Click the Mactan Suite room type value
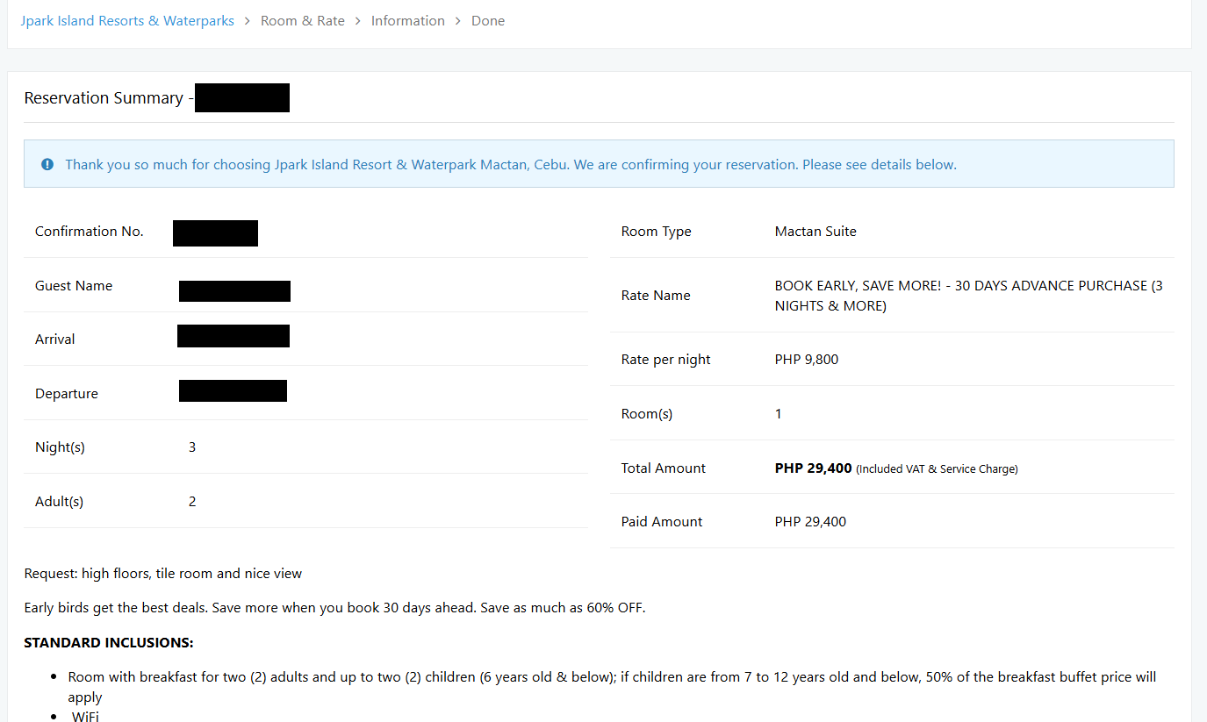Viewport: 1207px width, 722px height. 815,232
